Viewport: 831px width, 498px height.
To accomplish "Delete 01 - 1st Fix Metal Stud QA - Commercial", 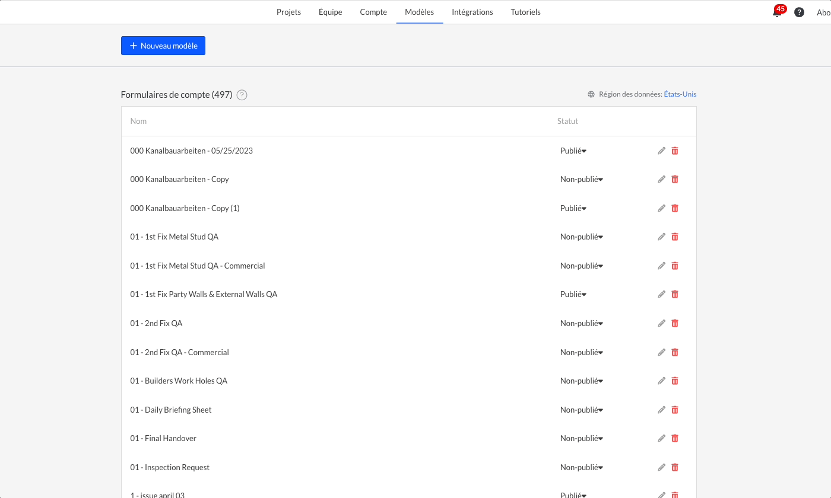I will click(675, 266).
